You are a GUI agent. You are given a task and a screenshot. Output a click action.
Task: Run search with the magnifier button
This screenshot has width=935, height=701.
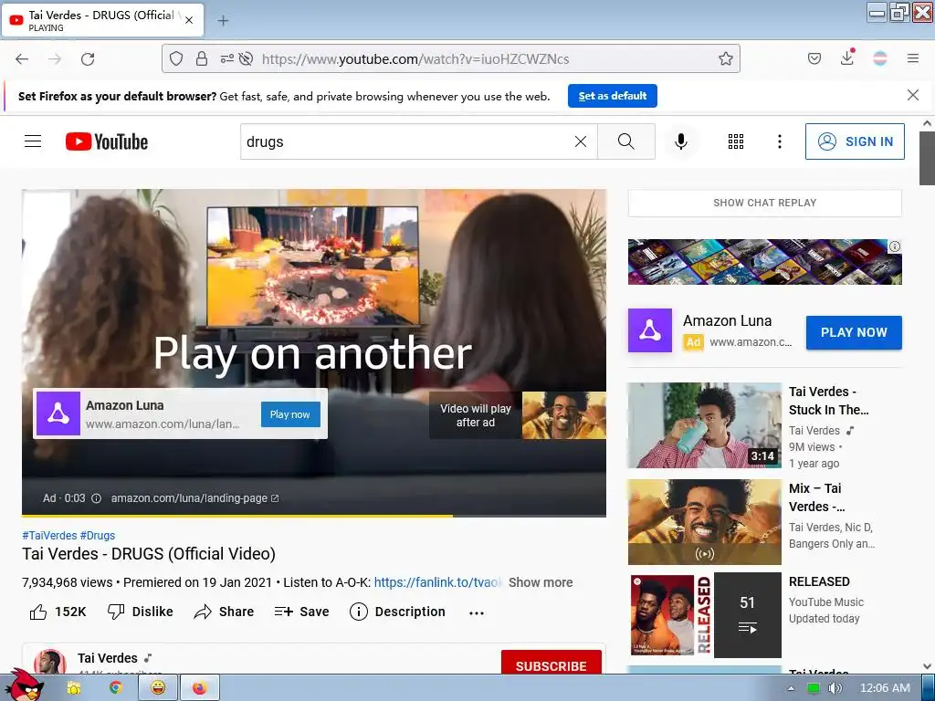pyautogui.click(x=626, y=141)
